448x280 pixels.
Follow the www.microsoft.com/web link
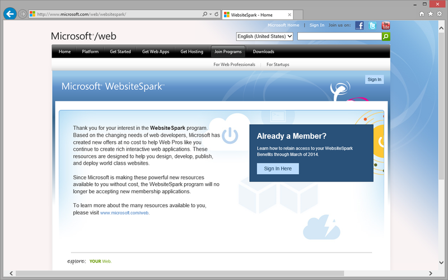coord(124,213)
